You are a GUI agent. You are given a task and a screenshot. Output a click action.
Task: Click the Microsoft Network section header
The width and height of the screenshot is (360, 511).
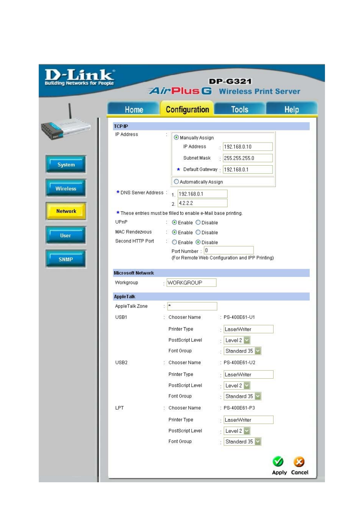coord(211,273)
